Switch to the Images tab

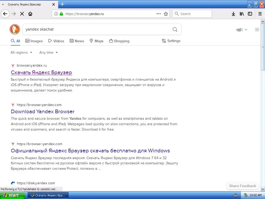34,41
